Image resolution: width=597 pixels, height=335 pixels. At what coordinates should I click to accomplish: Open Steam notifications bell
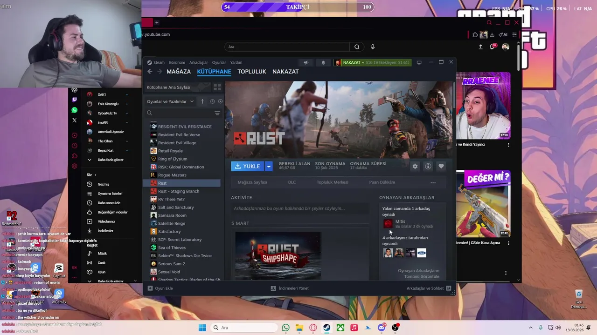tap(323, 62)
